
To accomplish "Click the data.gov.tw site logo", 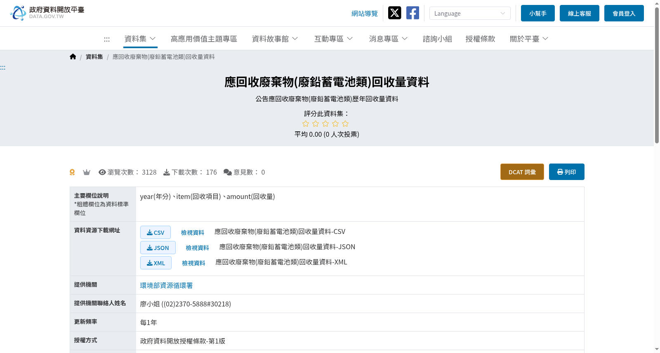I will pyautogui.click(x=47, y=13).
